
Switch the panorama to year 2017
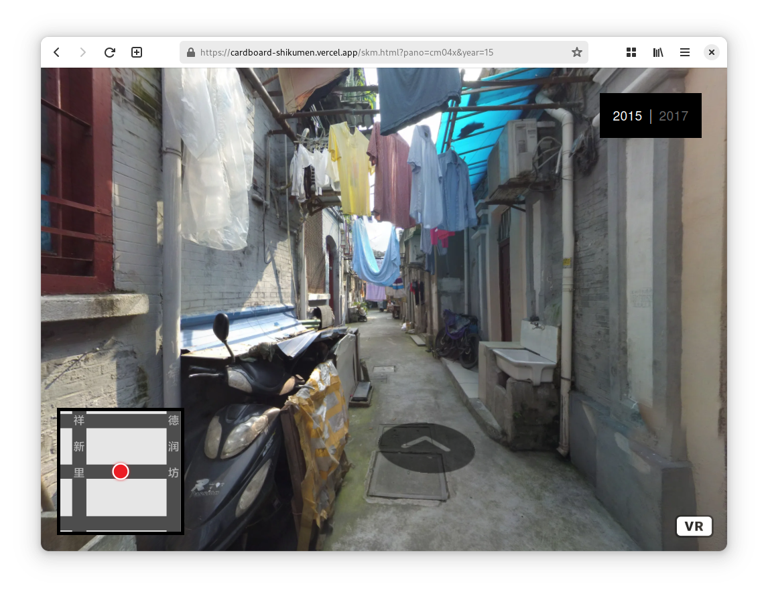point(674,116)
